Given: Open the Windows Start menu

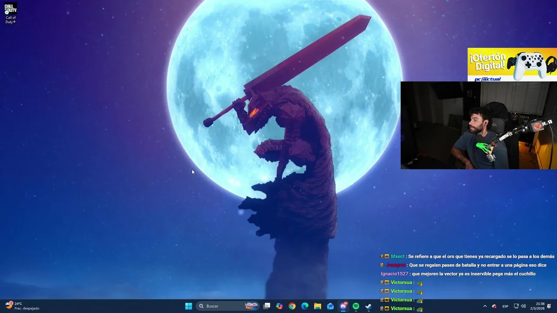Looking at the screenshot, I should point(188,306).
